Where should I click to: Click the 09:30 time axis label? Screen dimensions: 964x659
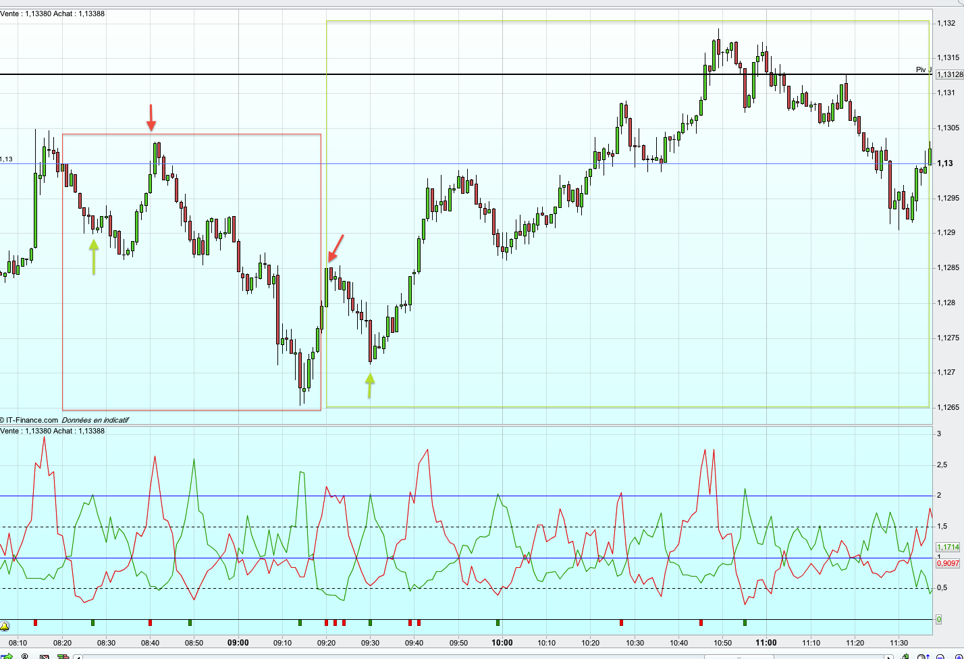(370, 643)
